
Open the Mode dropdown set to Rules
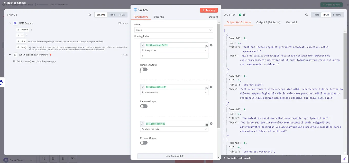tap(174, 30)
